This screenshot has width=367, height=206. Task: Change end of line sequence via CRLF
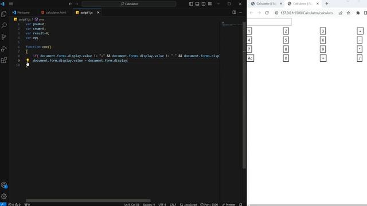click(x=173, y=204)
